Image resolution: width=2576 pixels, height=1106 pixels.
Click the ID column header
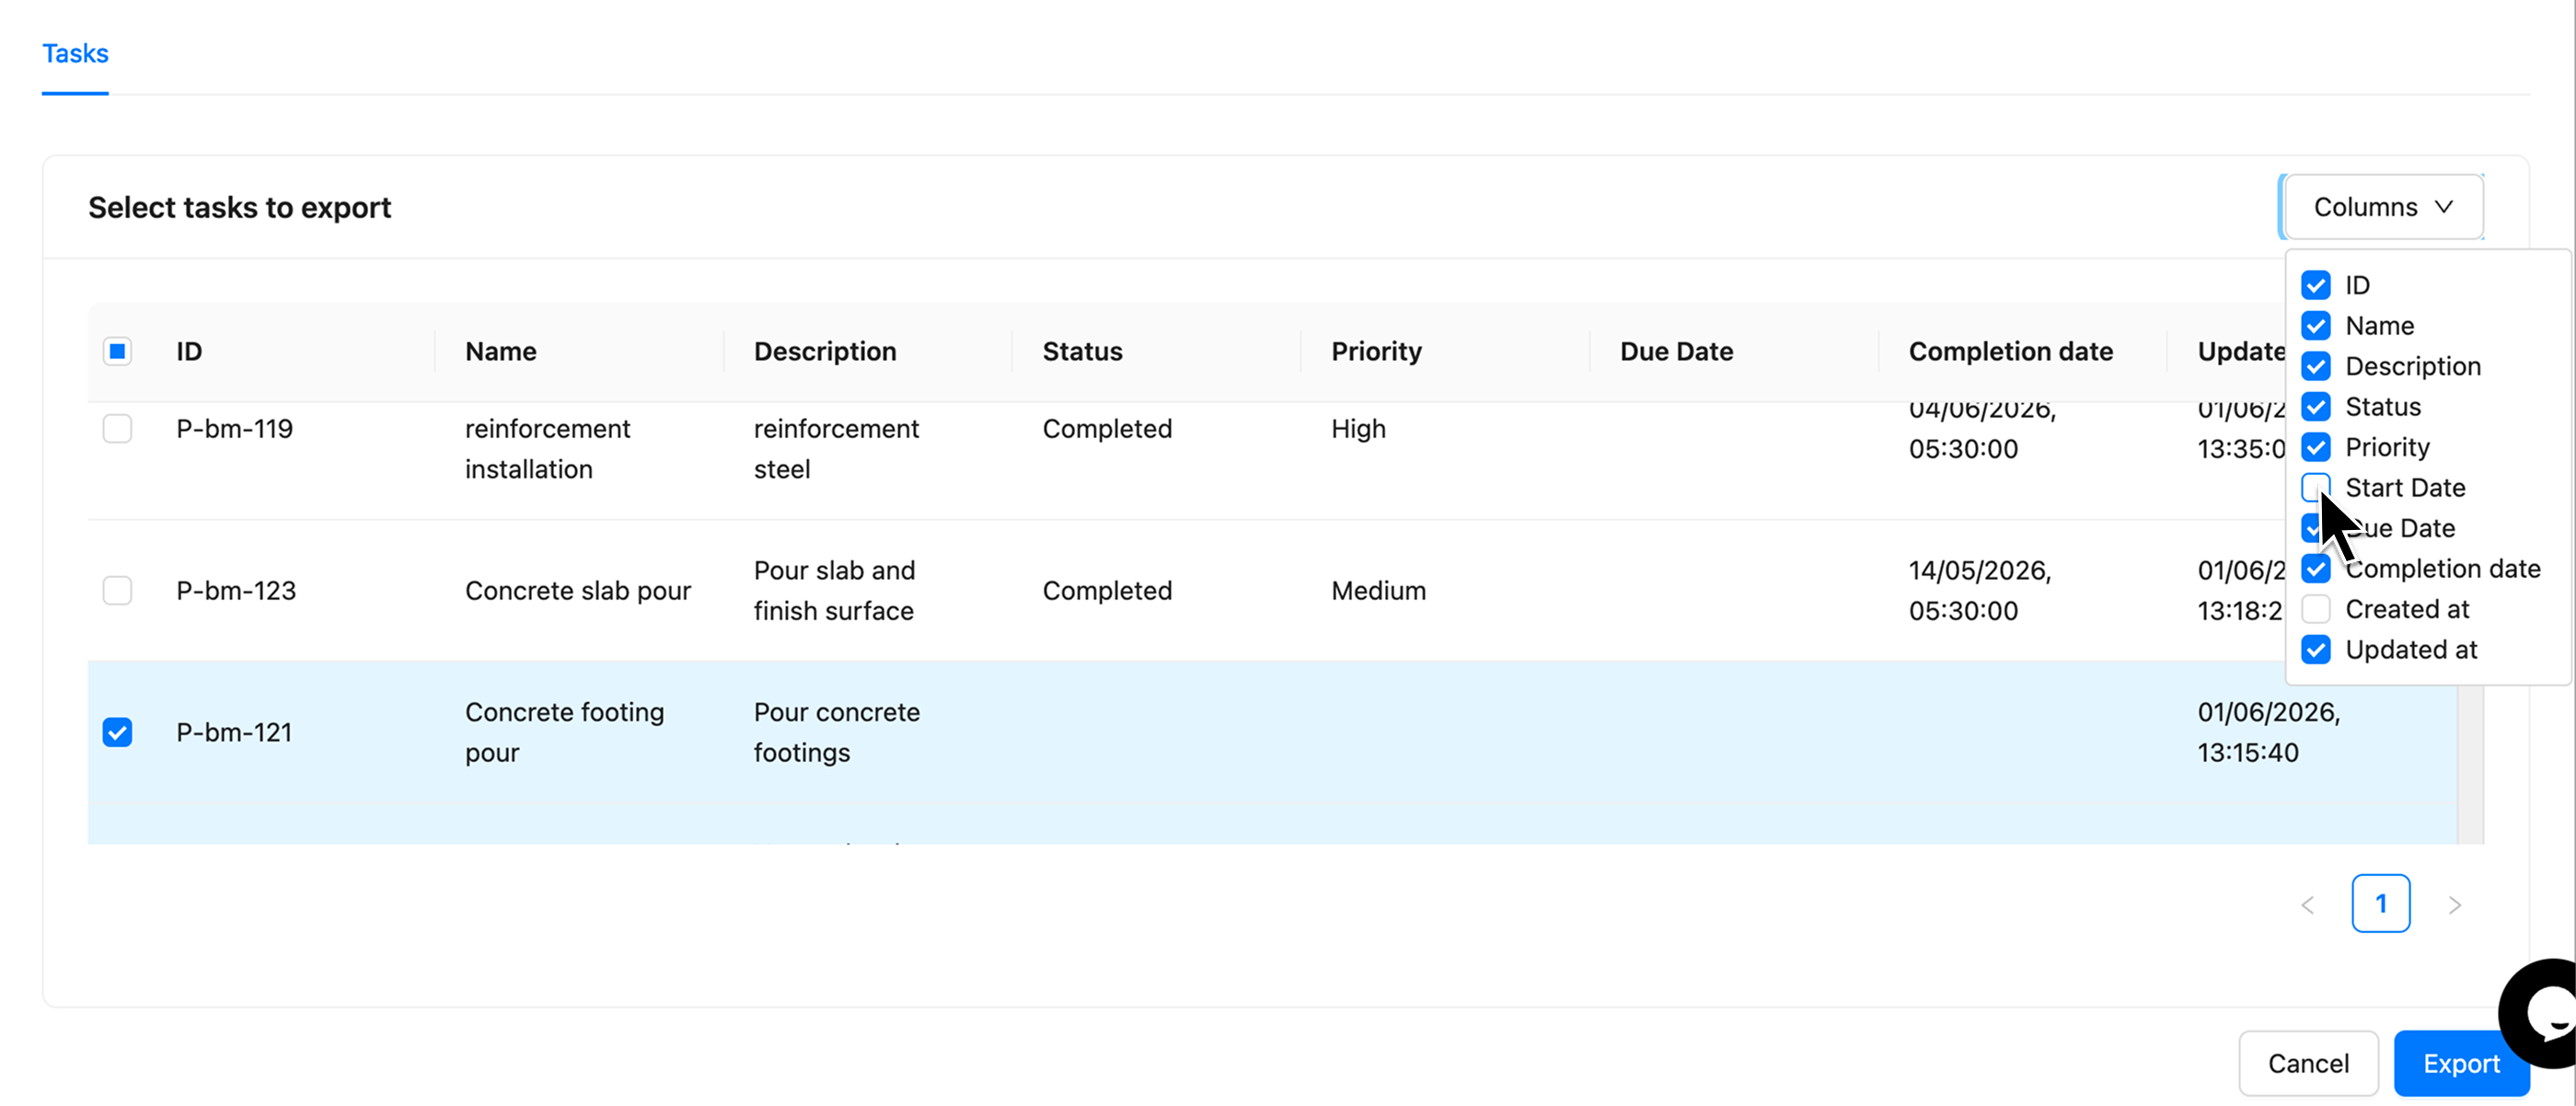(189, 351)
